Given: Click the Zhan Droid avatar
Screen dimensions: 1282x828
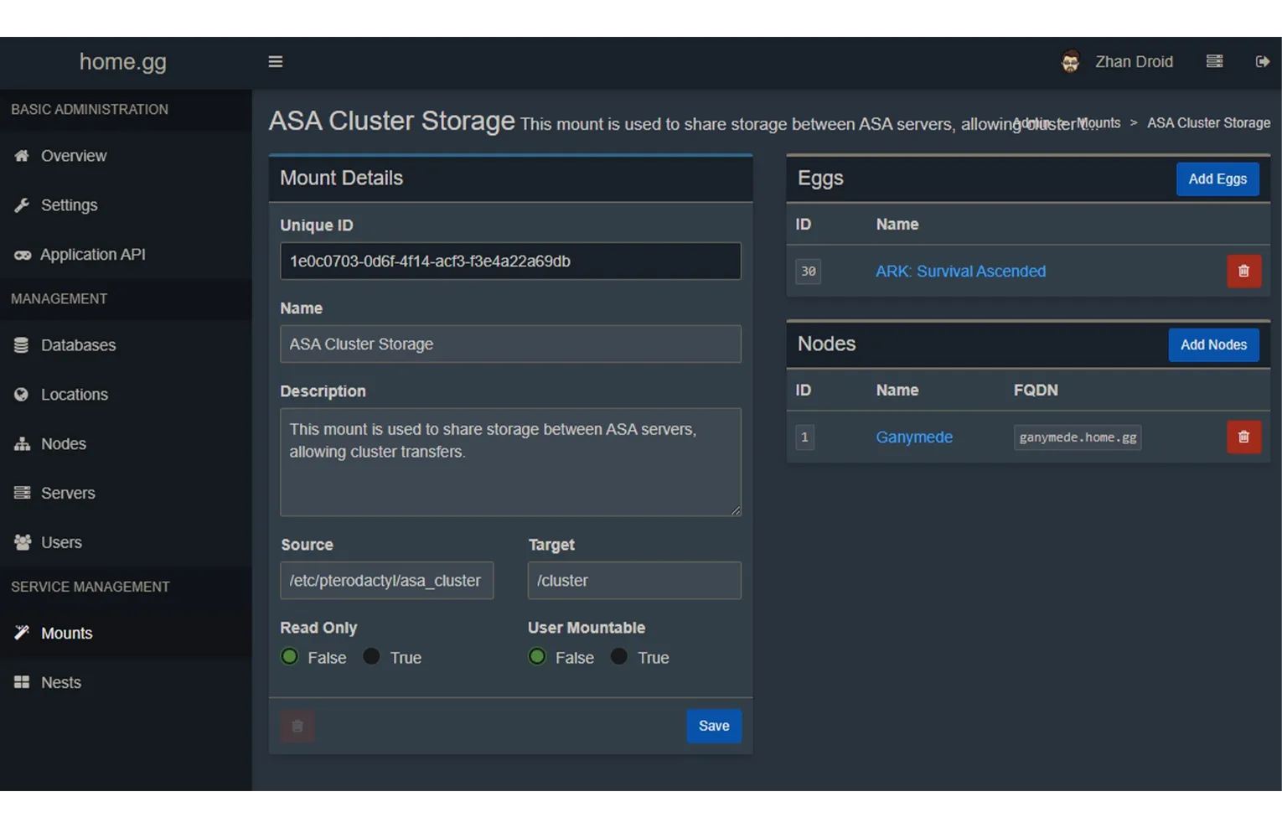Looking at the screenshot, I should [x=1070, y=61].
